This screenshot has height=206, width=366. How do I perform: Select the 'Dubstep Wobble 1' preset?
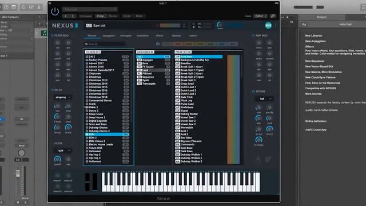(198, 154)
